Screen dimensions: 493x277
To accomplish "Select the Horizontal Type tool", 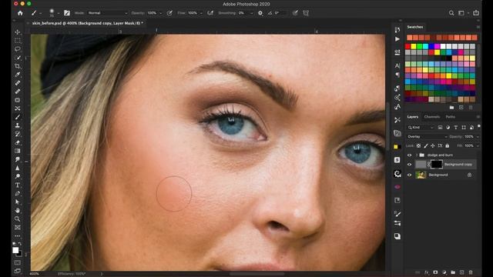I will point(17,185).
